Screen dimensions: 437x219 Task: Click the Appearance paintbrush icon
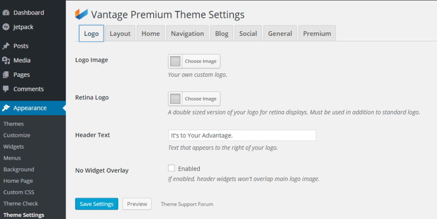click(x=6, y=108)
